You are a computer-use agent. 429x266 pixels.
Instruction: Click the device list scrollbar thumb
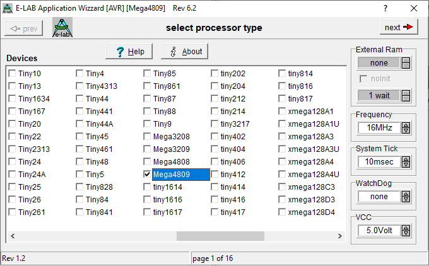click(x=221, y=236)
